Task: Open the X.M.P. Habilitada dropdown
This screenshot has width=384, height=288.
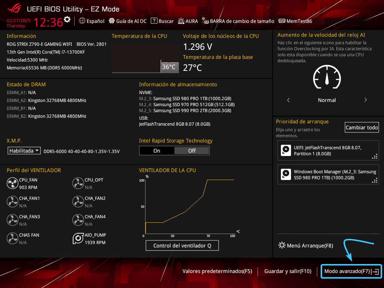Action: click(x=24, y=151)
